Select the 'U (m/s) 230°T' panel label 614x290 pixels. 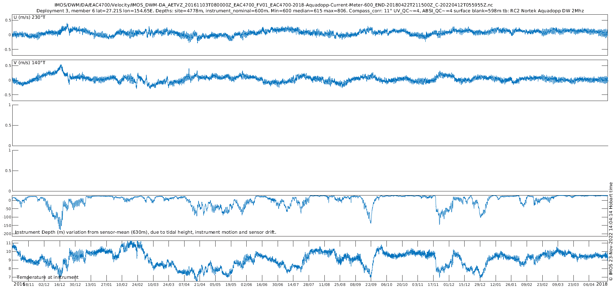pos(29,17)
